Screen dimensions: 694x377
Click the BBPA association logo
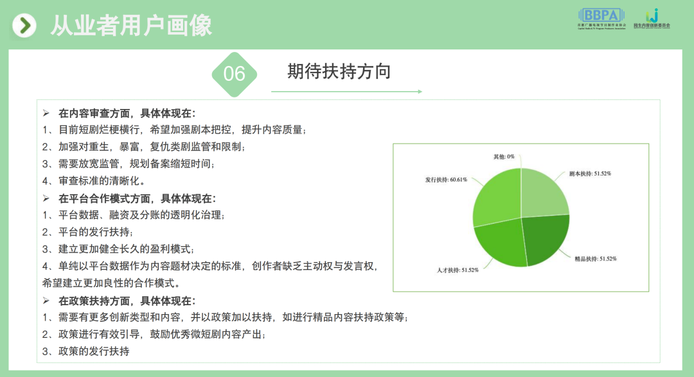coord(600,18)
